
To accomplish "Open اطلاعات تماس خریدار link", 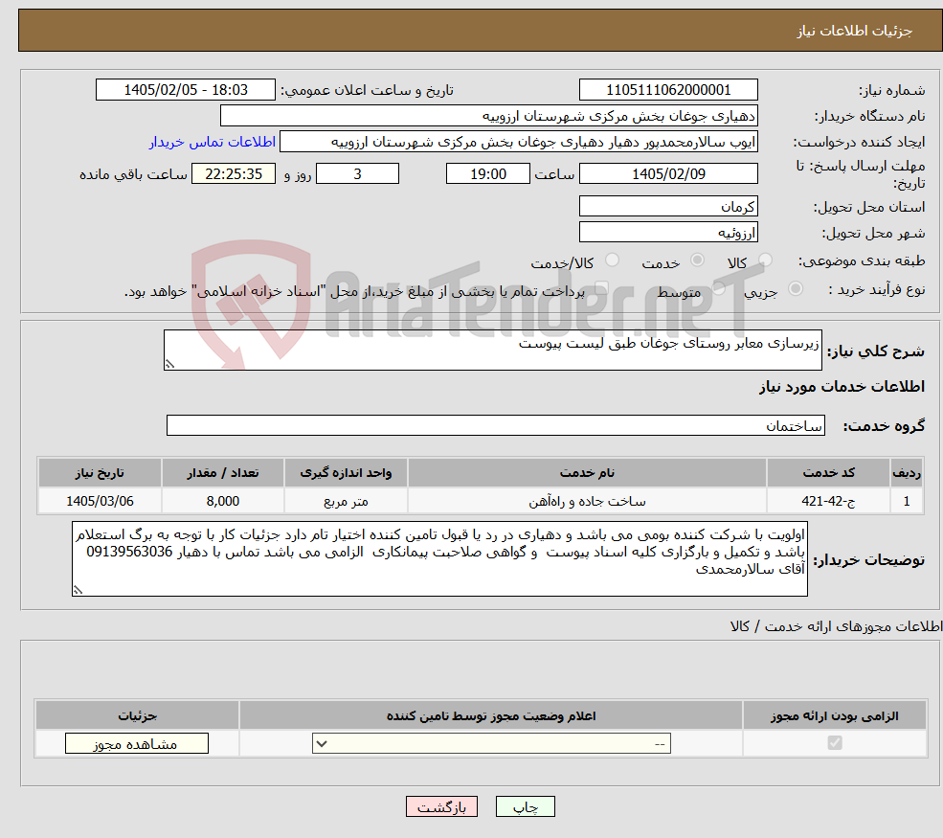I will (213, 142).
